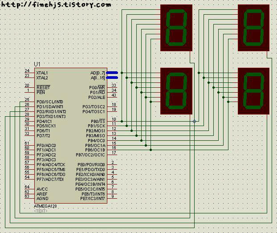Select pin PD3/TXD1/INT3
This screenshot has width=277, height=233.
coord(51,117)
